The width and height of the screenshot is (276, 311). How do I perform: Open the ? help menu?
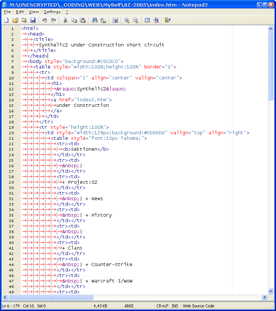pyautogui.click(x=67, y=12)
